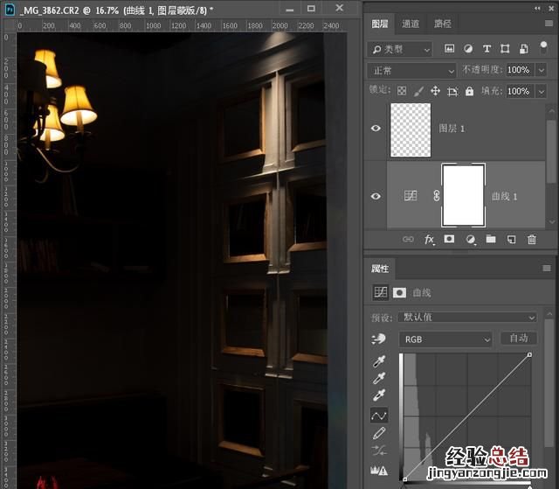The image size is (559, 489).
Task: Toggle visibility of 曲线 1 layer
Action: pyautogui.click(x=376, y=197)
